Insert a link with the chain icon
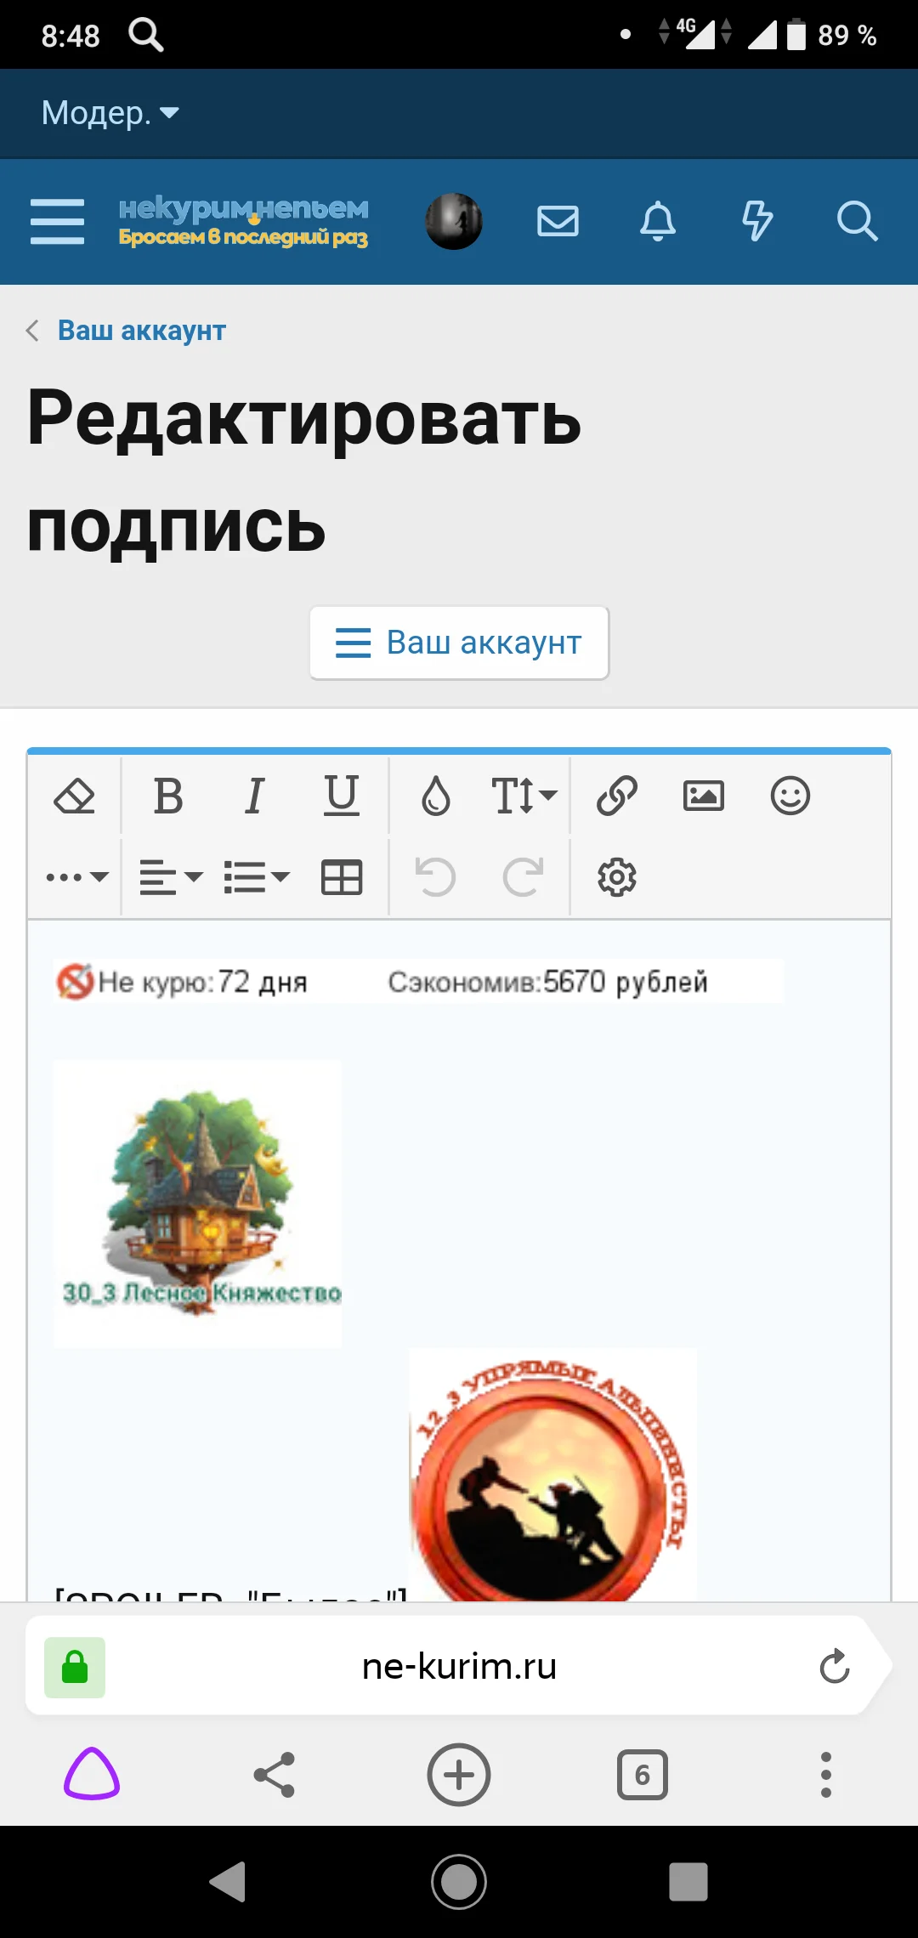Viewport: 918px width, 1938px height. pyautogui.click(x=617, y=796)
